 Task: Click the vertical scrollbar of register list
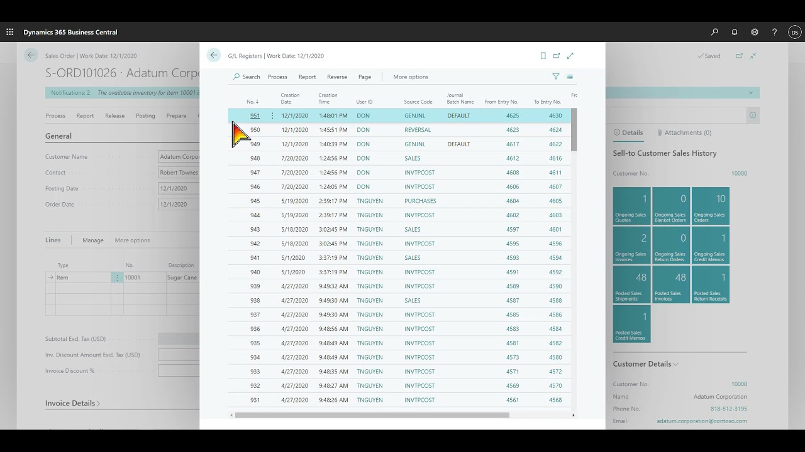(574, 129)
